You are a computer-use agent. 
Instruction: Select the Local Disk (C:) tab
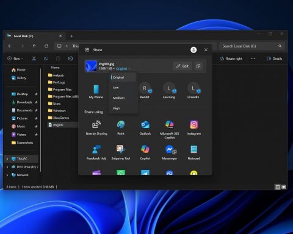click(x=35, y=36)
